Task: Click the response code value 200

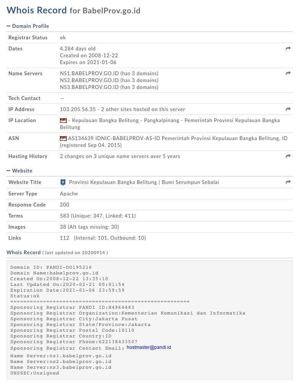Action: (x=65, y=205)
